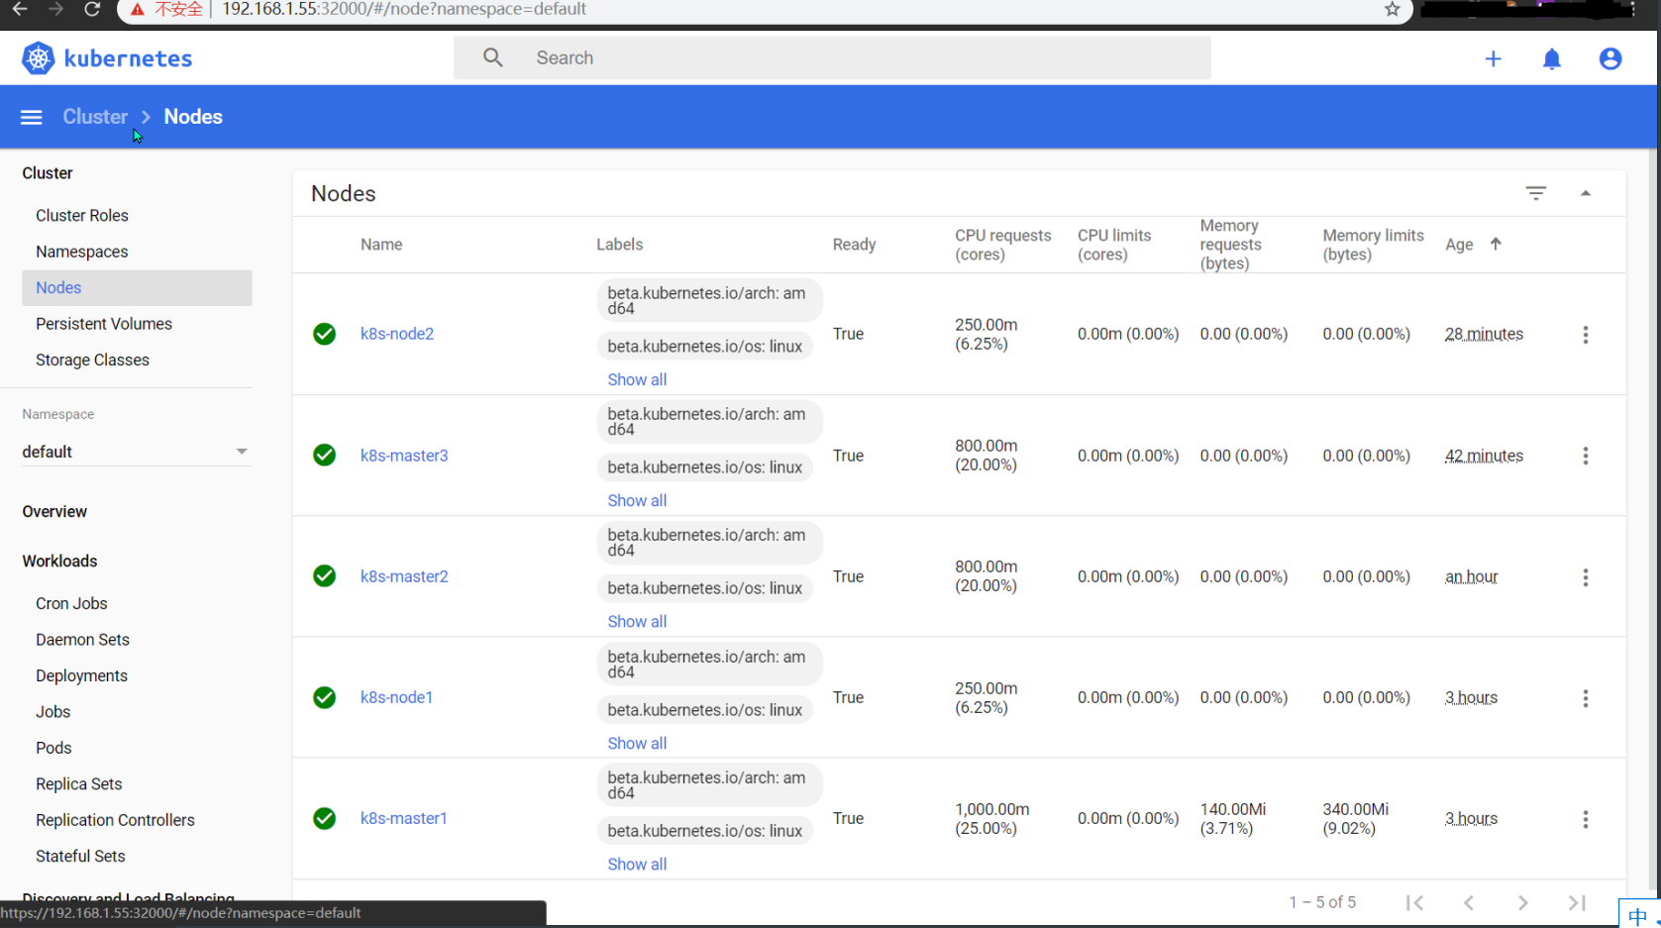Open Stateful Sets in sidebar
This screenshot has height=928, width=1661.
pos(80,856)
